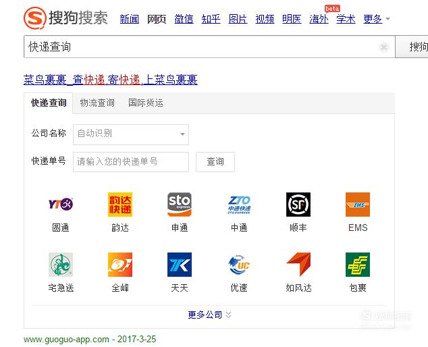Select the 韵达快递 courier icon
Viewport: 428px width, 347px height.
pos(120,204)
